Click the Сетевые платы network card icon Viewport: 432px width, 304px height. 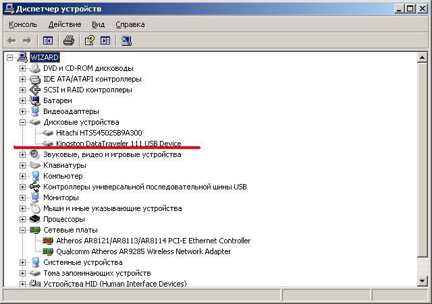point(35,230)
